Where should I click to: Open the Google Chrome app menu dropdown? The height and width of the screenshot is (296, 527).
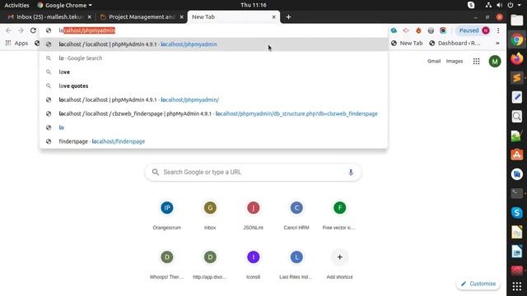pos(64,5)
